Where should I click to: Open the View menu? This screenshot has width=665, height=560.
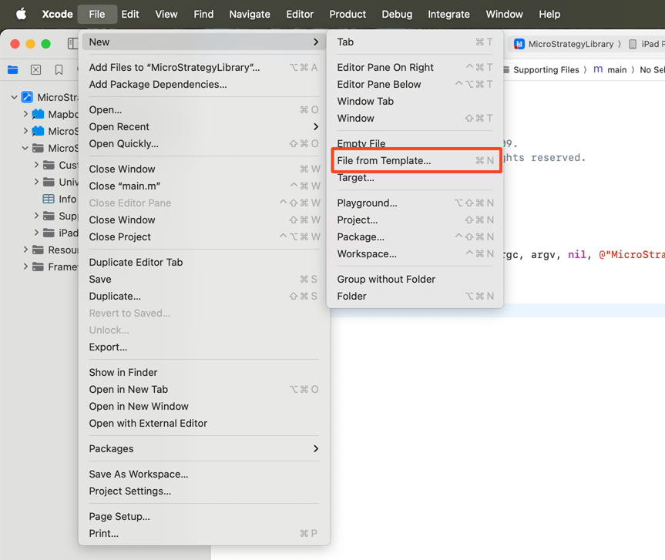click(x=166, y=14)
